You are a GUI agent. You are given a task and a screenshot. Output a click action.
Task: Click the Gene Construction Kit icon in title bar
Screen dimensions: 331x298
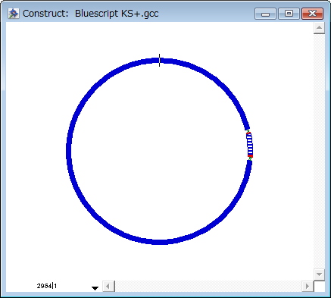coord(13,14)
